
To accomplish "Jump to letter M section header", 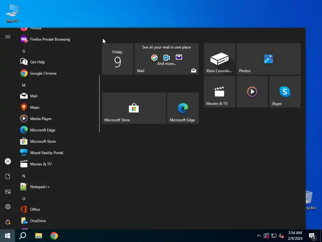I will pos(24,85).
